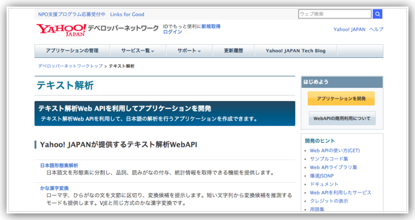This screenshot has width=415, height=220.
Task: Expand the サポート dropdown menu
Action: [189, 51]
